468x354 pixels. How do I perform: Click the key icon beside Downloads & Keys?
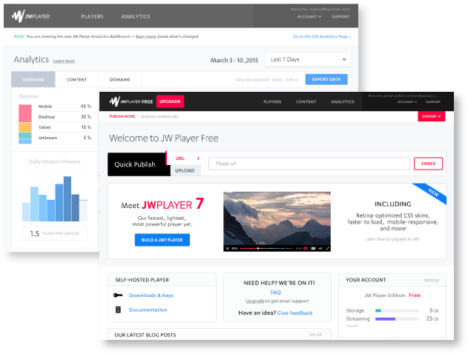(x=118, y=295)
